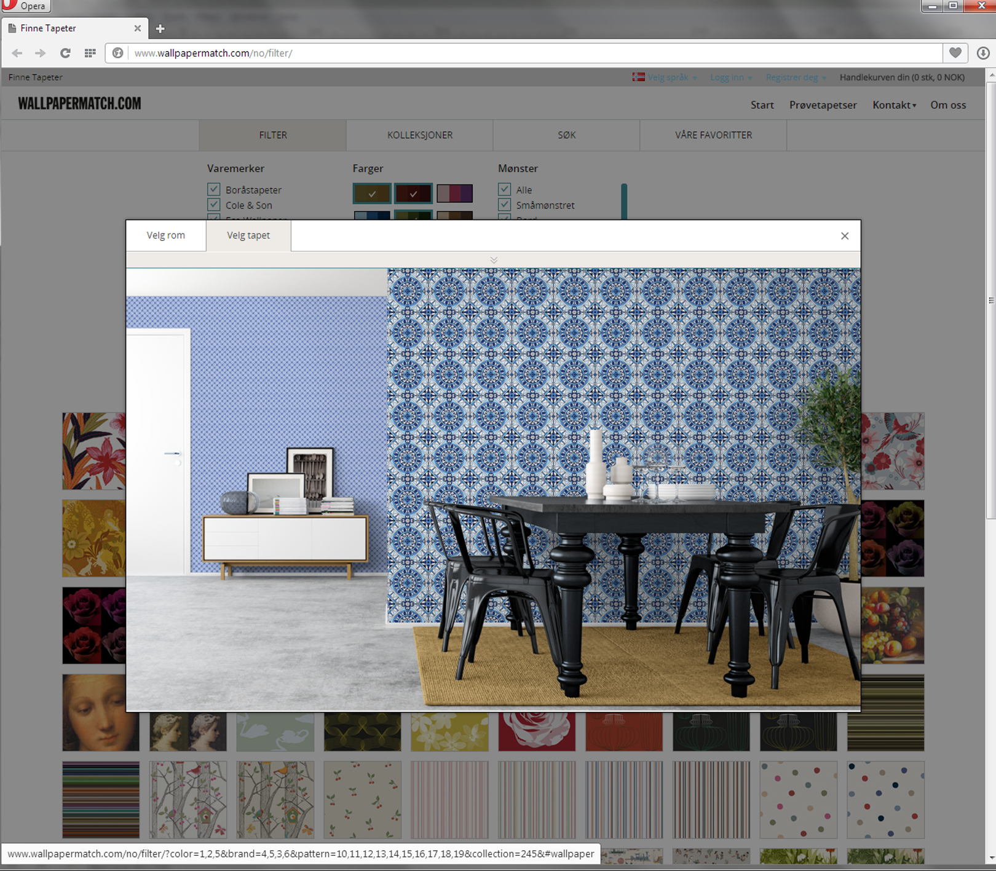Click the Opera menu button
The height and width of the screenshot is (871, 996).
(x=26, y=6)
